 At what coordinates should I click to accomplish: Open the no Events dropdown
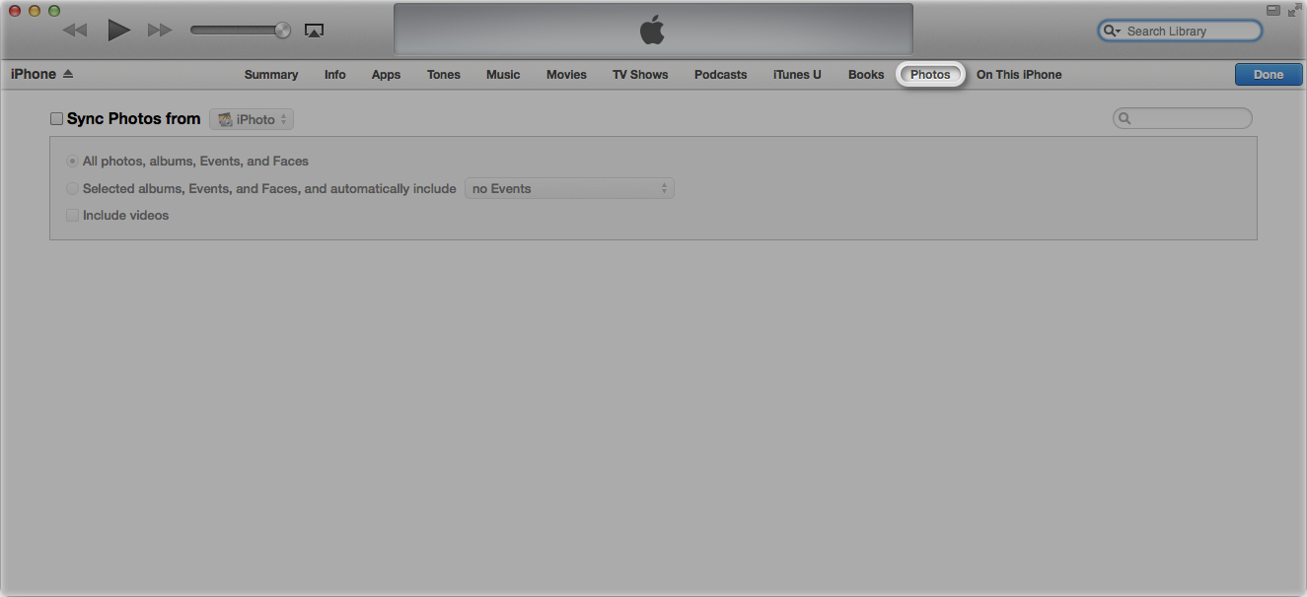(x=569, y=189)
